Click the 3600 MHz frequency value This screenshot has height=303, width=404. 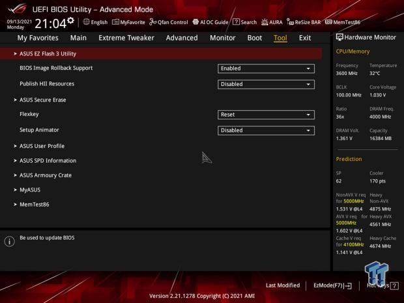347,74
